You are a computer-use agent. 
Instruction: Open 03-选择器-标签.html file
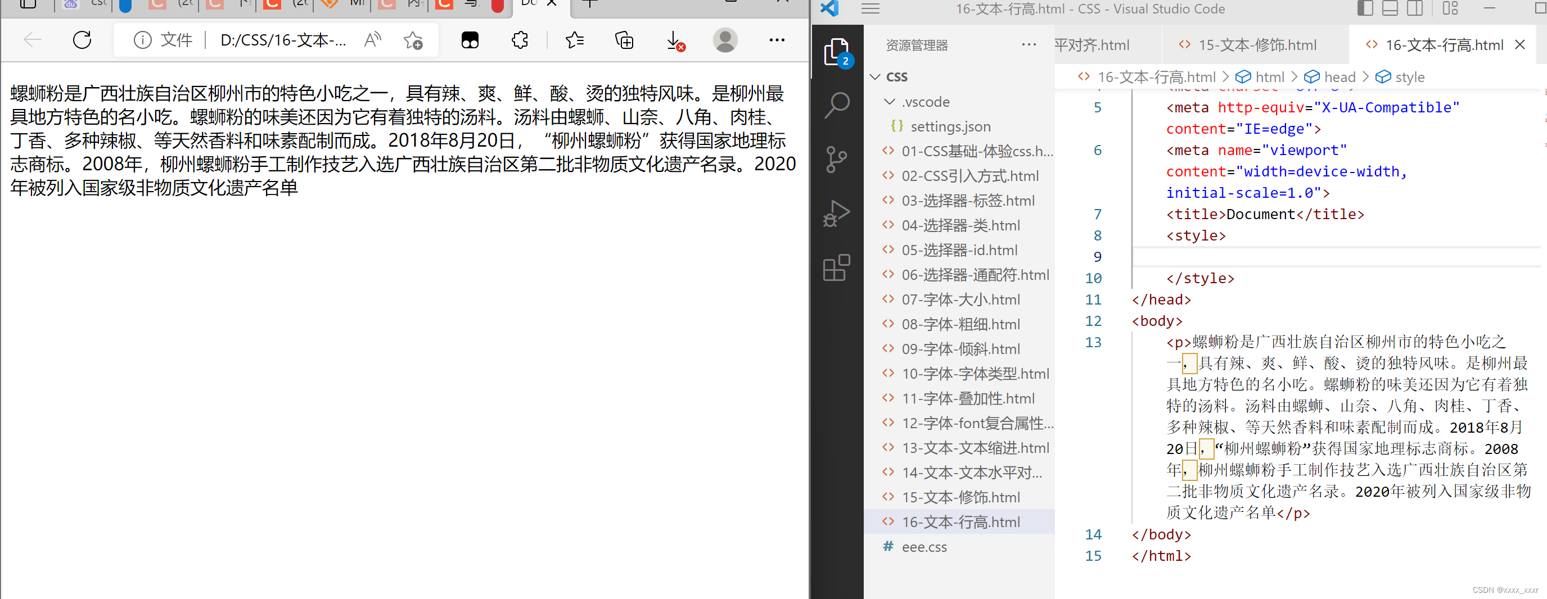[x=959, y=201]
